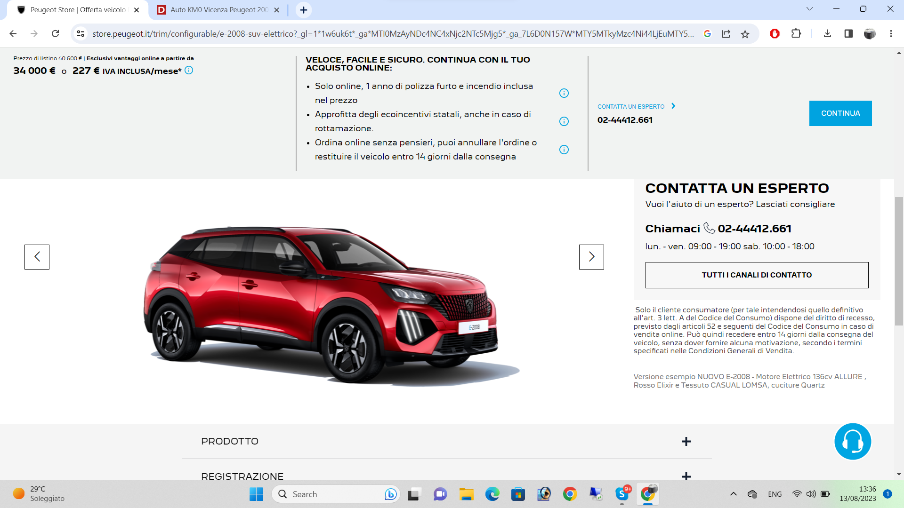Show hidden system tray icons chevron

[x=733, y=494]
